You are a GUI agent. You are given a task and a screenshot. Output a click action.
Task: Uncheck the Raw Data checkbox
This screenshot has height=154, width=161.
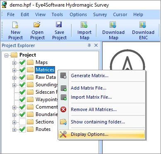point(22,78)
